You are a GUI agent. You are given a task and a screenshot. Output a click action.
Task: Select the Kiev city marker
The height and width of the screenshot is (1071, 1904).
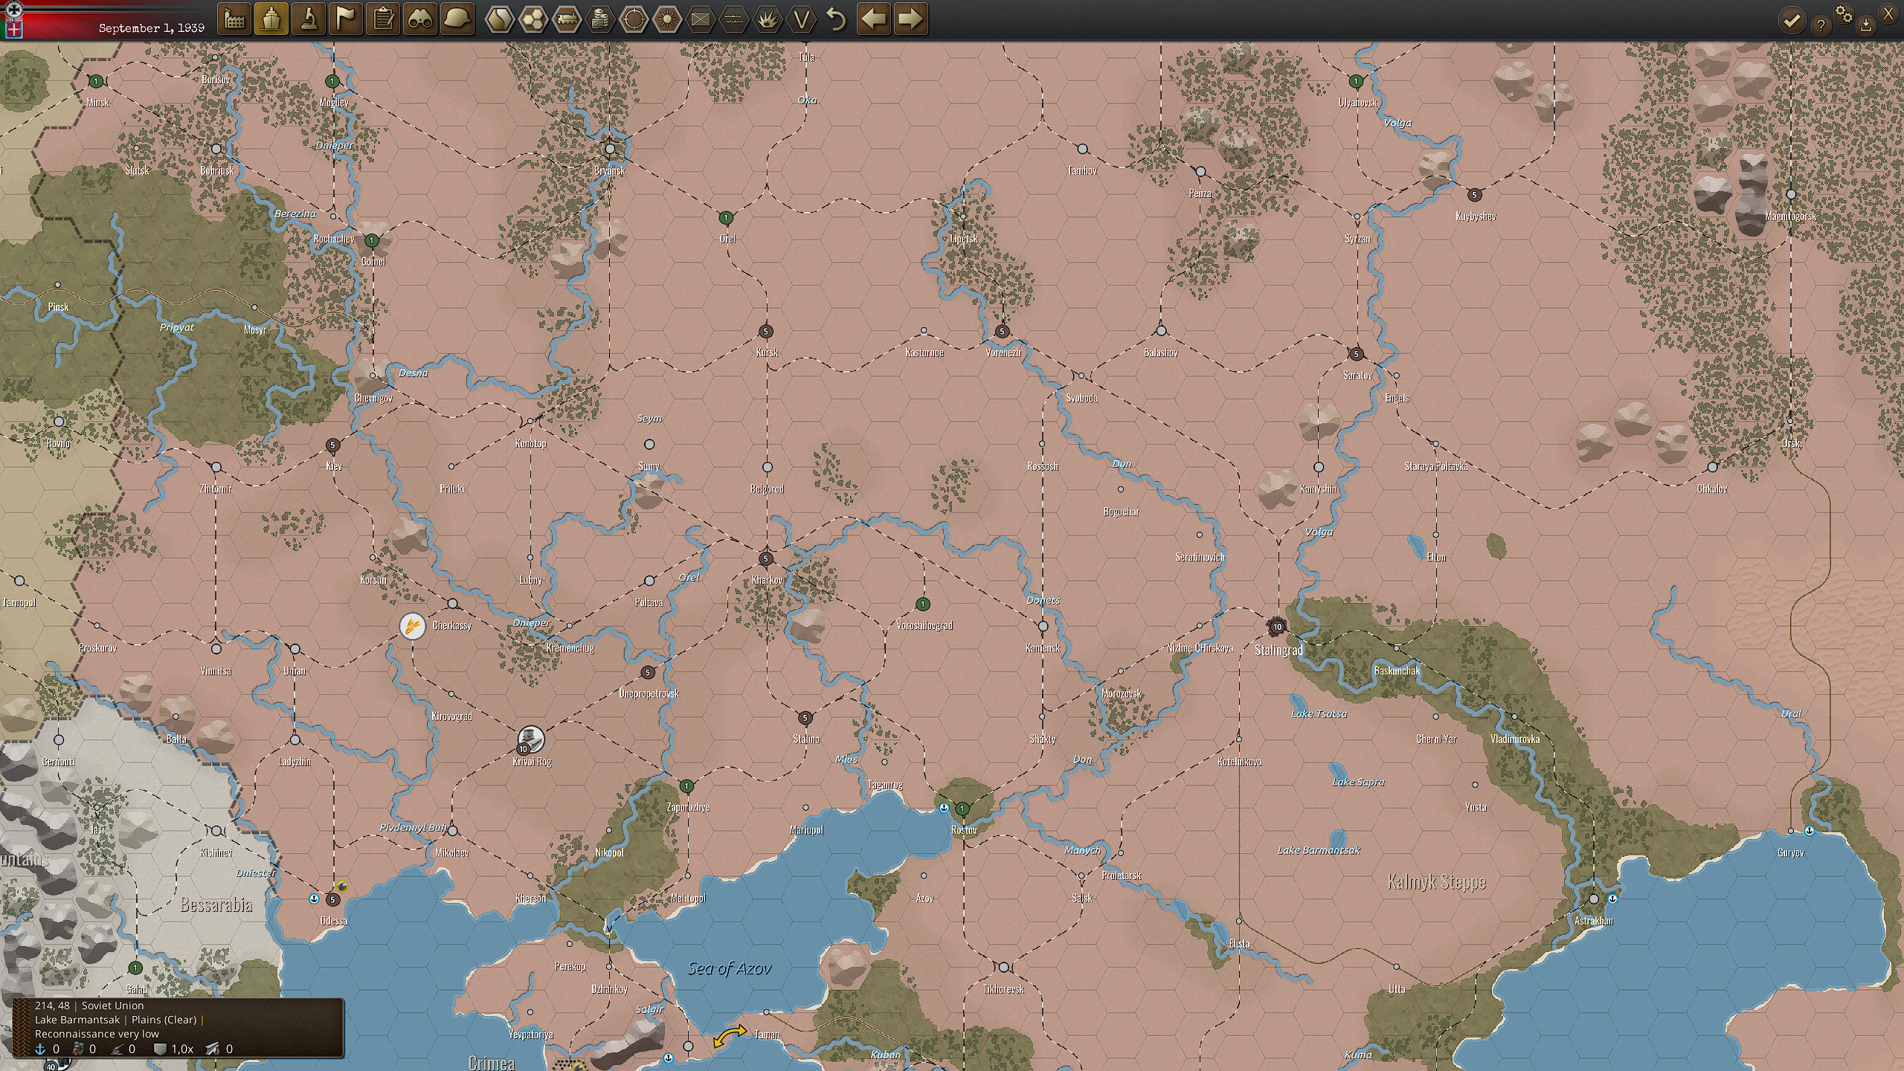[x=332, y=445]
